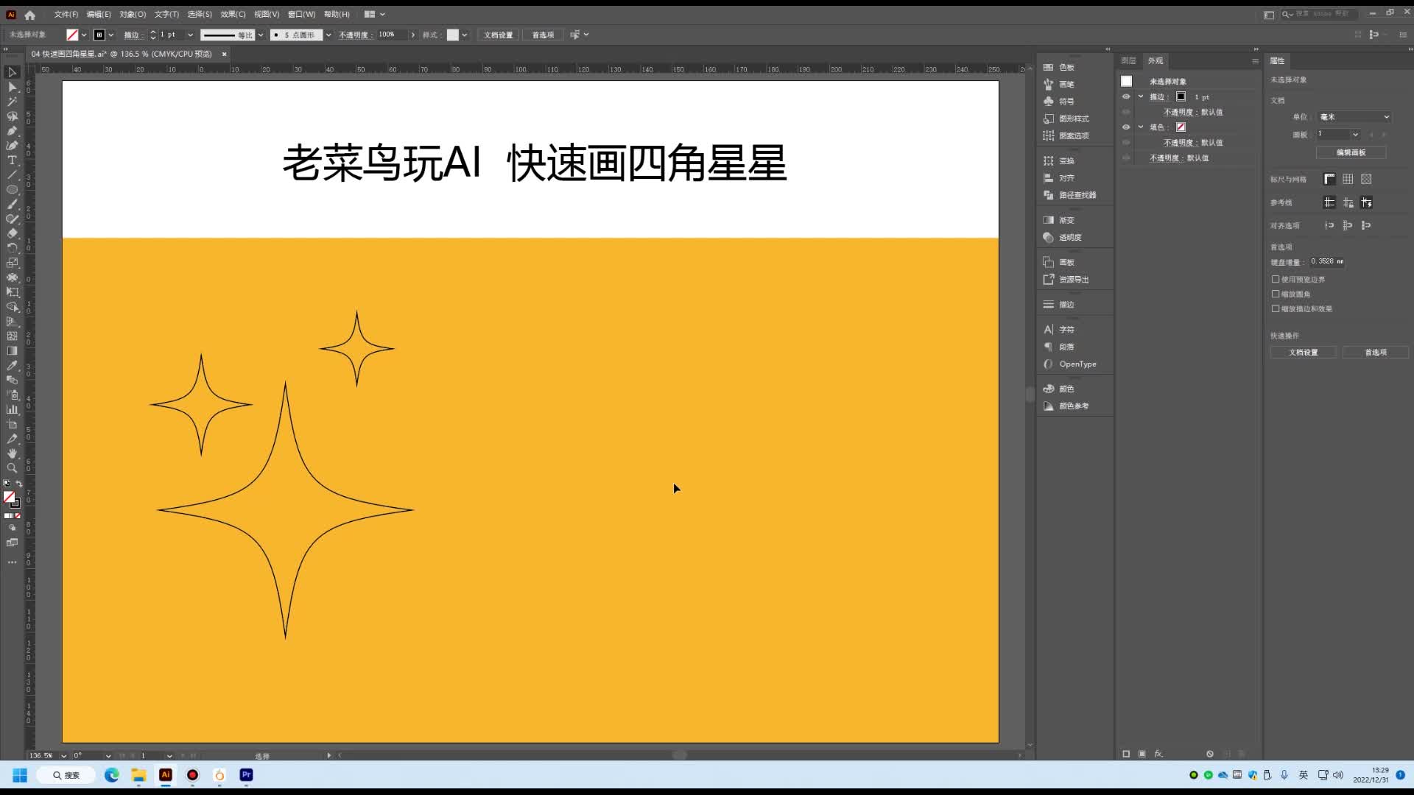Select the Eraser tool

pos(12,233)
